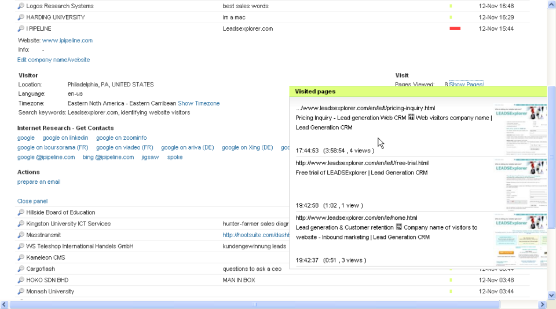Click pricing-inquiry page thumbnail
Viewport: 556px width, 309px height.
521,129
